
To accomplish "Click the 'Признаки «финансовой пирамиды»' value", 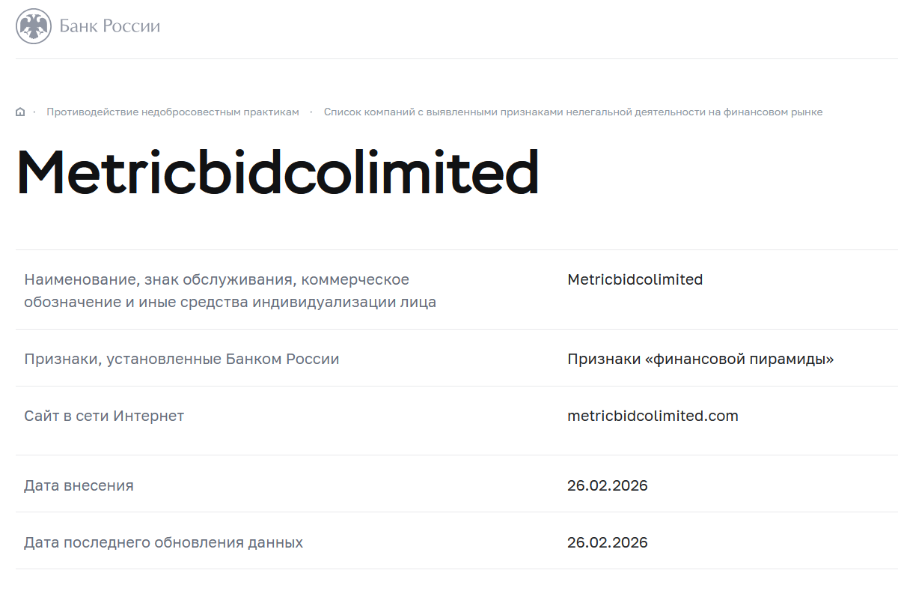I will [x=700, y=360].
